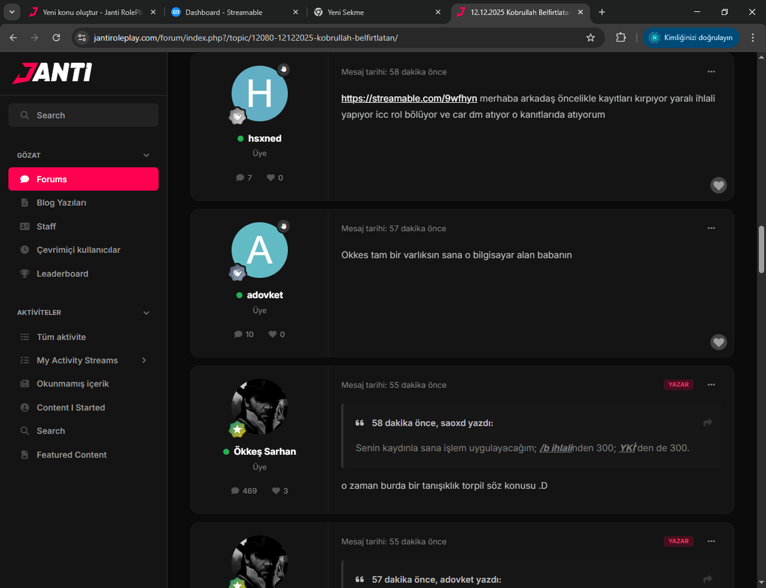Jump to saoxd's quoted post arrow

[x=708, y=422]
